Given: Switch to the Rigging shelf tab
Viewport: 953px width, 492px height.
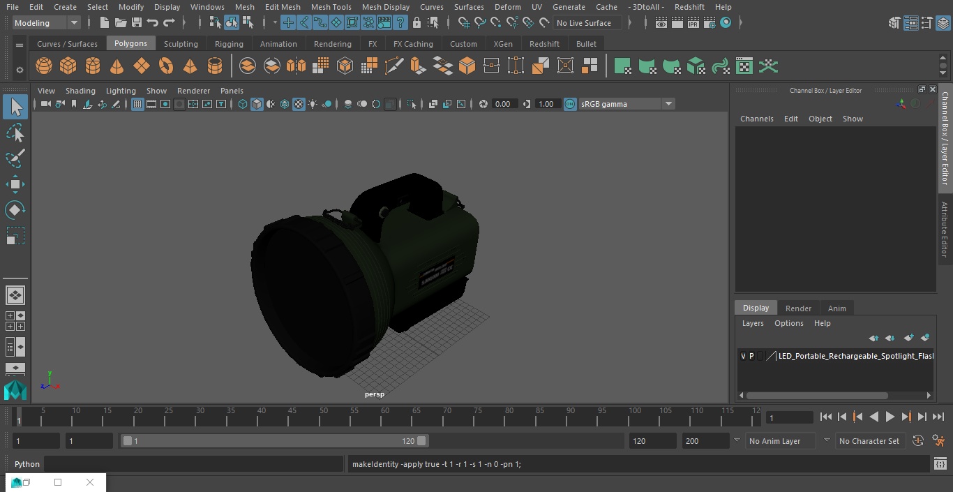Looking at the screenshot, I should point(229,44).
